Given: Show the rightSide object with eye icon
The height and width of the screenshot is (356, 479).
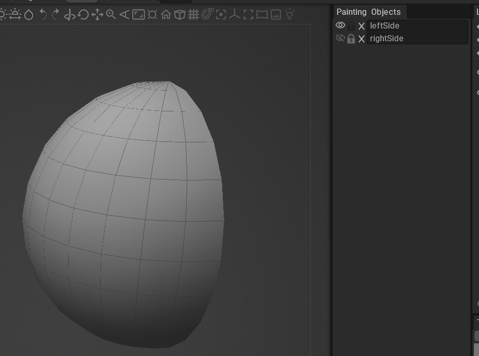Looking at the screenshot, I should tap(340, 38).
